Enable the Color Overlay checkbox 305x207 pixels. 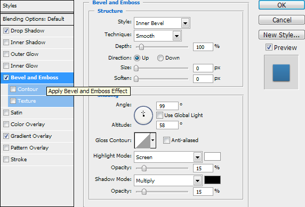pyautogui.click(x=6, y=125)
